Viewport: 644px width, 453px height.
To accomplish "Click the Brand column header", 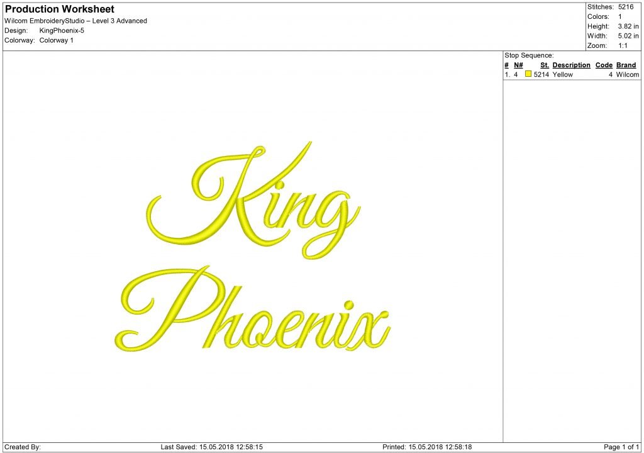I will (626, 65).
